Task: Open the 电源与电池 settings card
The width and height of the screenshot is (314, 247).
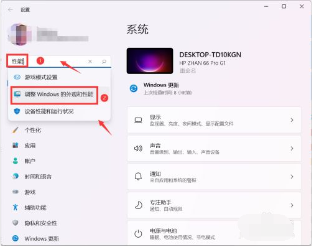Action: click(x=214, y=233)
